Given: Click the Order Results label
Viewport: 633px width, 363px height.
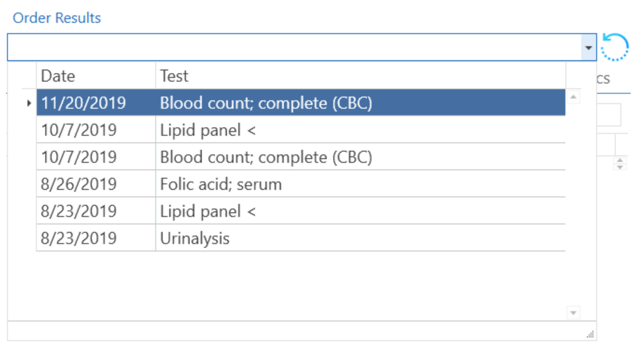Looking at the screenshot, I should (x=57, y=18).
